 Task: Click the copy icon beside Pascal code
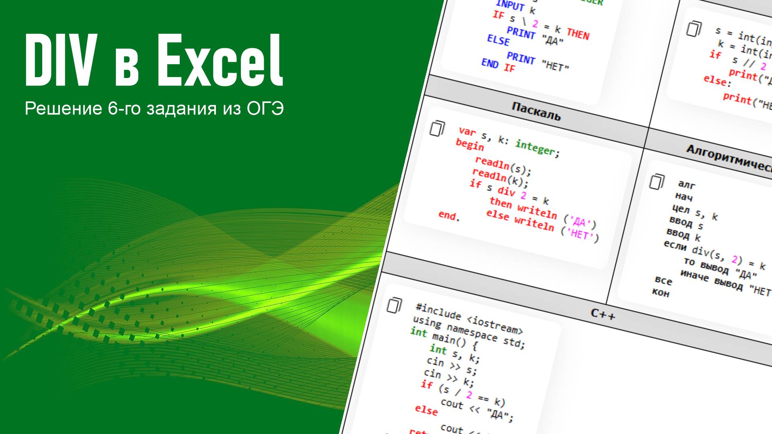[x=437, y=128]
